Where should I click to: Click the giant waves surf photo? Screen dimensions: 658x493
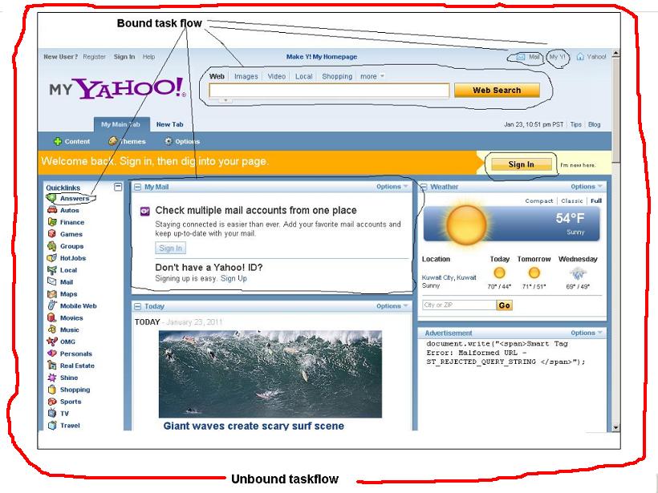pyautogui.click(x=270, y=374)
